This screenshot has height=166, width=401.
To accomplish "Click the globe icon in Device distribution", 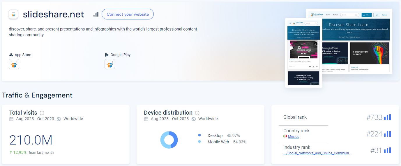I will click(194, 119).
